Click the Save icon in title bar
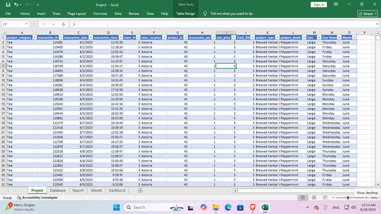Viewport: 381px width, 214px height. point(8,4)
